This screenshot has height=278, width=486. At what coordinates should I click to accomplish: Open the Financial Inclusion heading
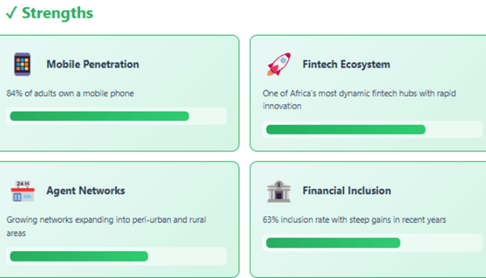[346, 190]
